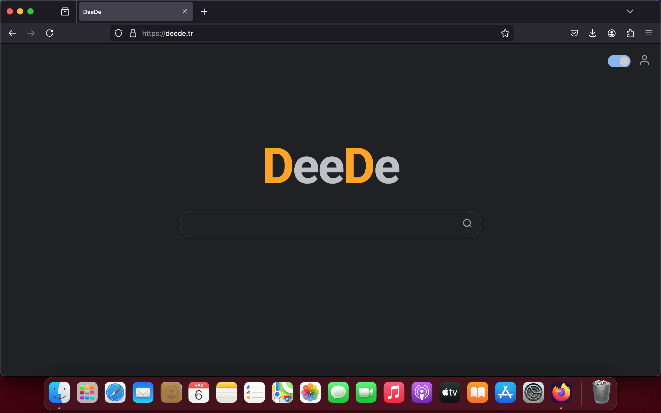Open a new tab with plus button
Image resolution: width=661 pixels, height=413 pixels.
click(204, 12)
